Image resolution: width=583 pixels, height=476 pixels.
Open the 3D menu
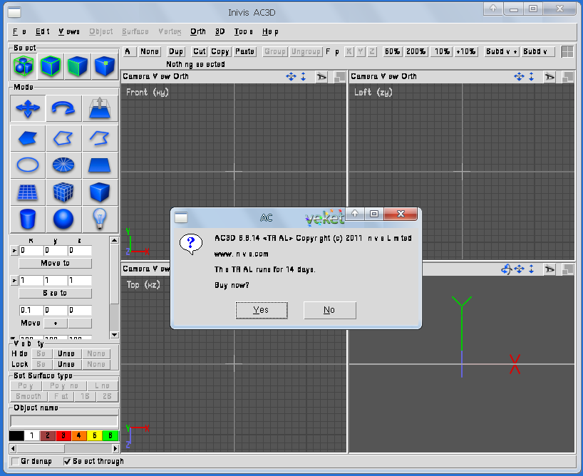(x=220, y=31)
